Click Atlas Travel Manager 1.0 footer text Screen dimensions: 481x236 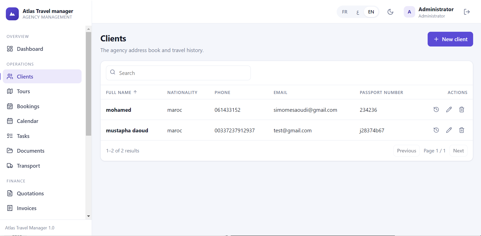point(30,228)
